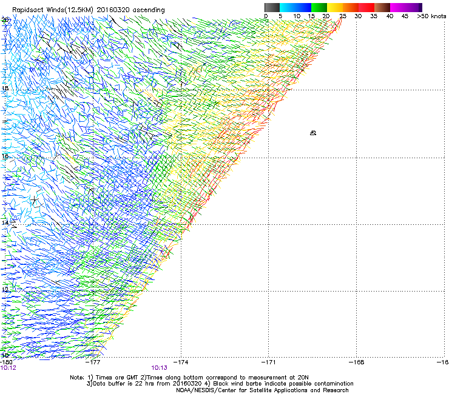Click the '18' latitude axis label
Viewport: 449px width, 394px height.
(5, 88)
